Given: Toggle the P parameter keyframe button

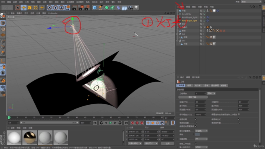Looking at the screenshot, I should 162,123.
